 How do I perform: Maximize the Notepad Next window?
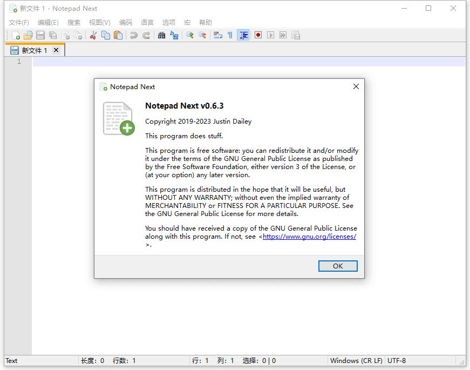(428, 9)
